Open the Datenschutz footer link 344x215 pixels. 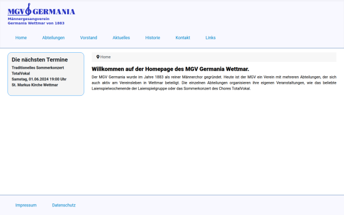tap(64, 205)
